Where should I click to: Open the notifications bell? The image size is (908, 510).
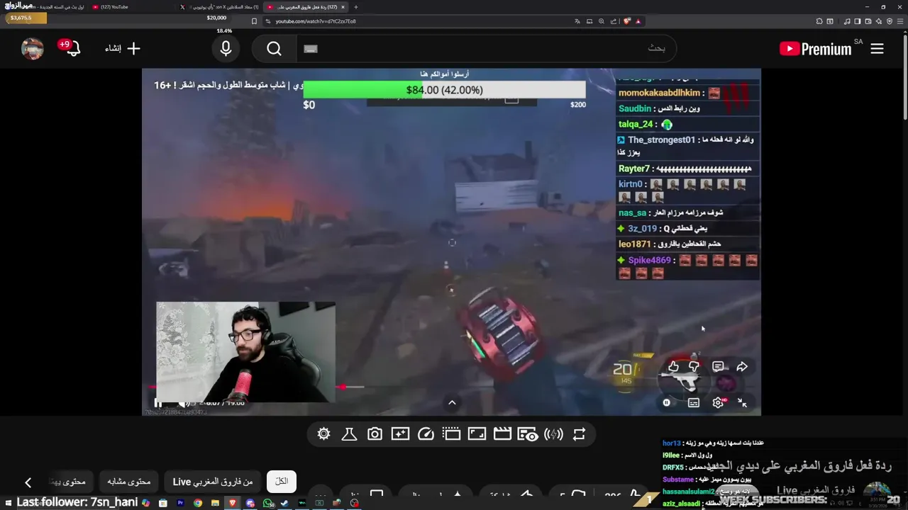(x=72, y=48)
